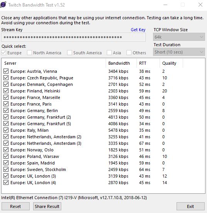Uncheck the UK, London (3) server

[6, 176]
